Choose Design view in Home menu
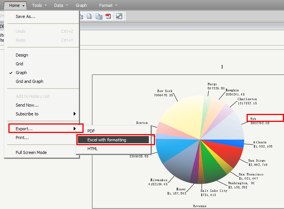The height and width of the screenshot is (209, 284). [22, 55]
